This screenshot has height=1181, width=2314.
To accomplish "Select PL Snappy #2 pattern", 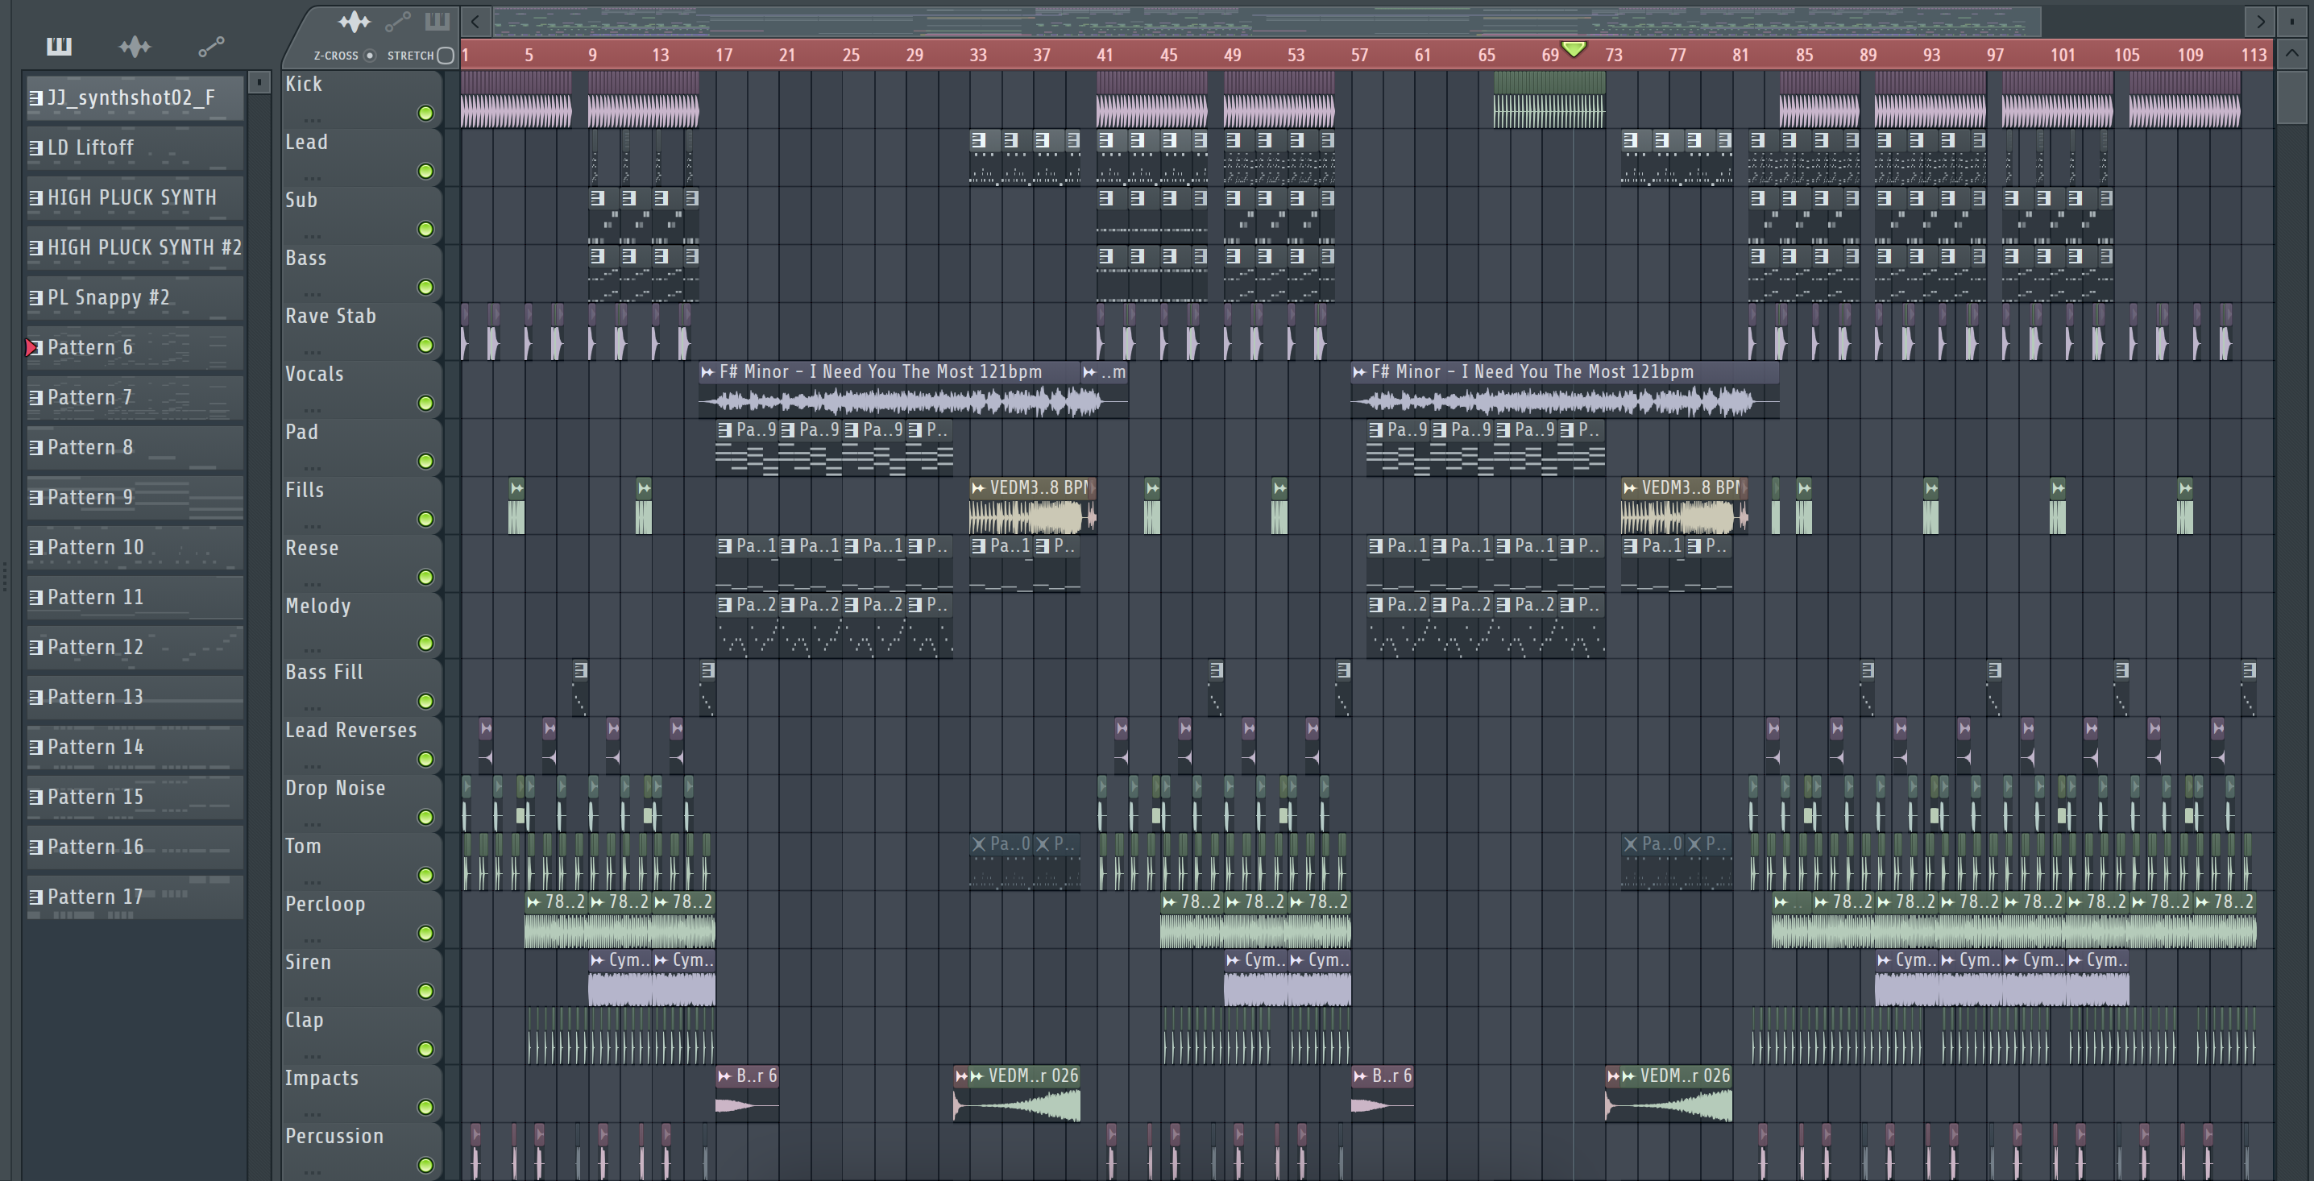I will (x=135, y=298).
